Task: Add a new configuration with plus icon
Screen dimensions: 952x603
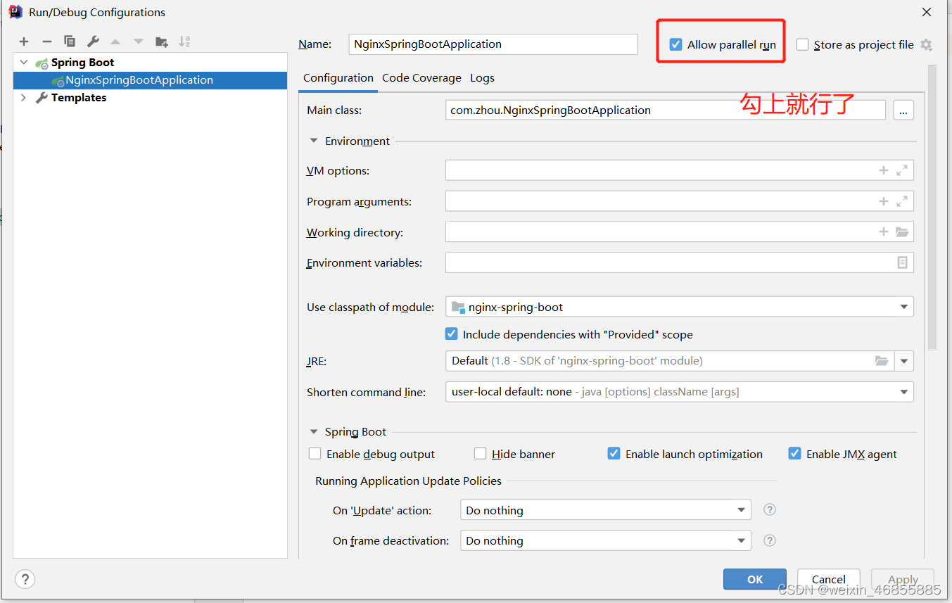Action: tap(24, 42)
